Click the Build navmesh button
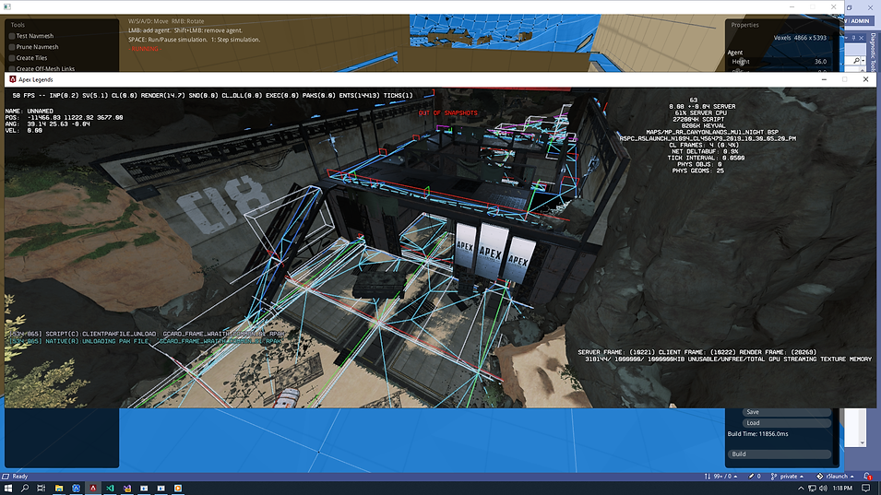The width and height of the screenshot is (881, 495). 779,454
